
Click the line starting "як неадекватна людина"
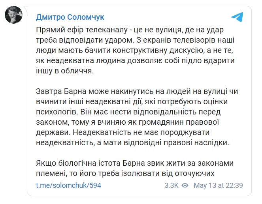(135, 61)
